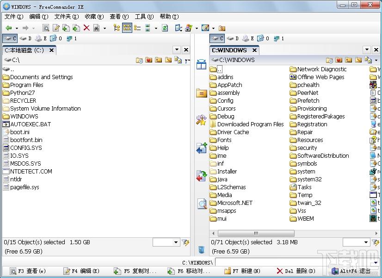Image resolution: width=382 pixels, height=278 pixels.
Task: Click the Windows flag start menu icon
Action: [189, 28]
